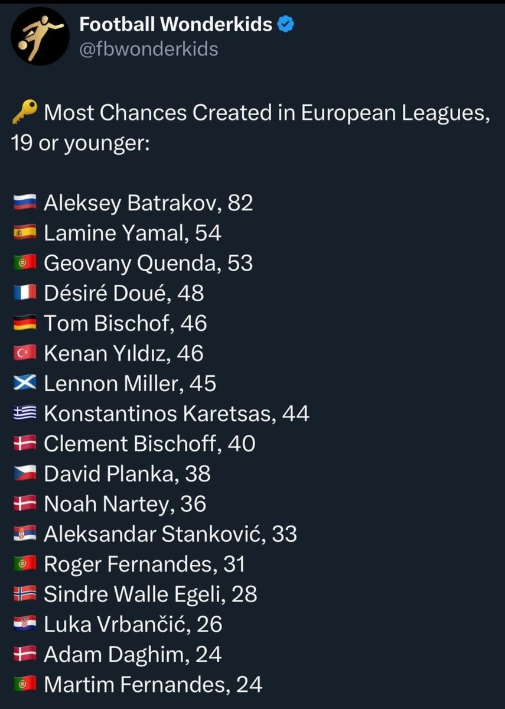This screenshot has width=505, height=709.
Task: Click the Czech flag beside David Planka
Action: point(25,474)
